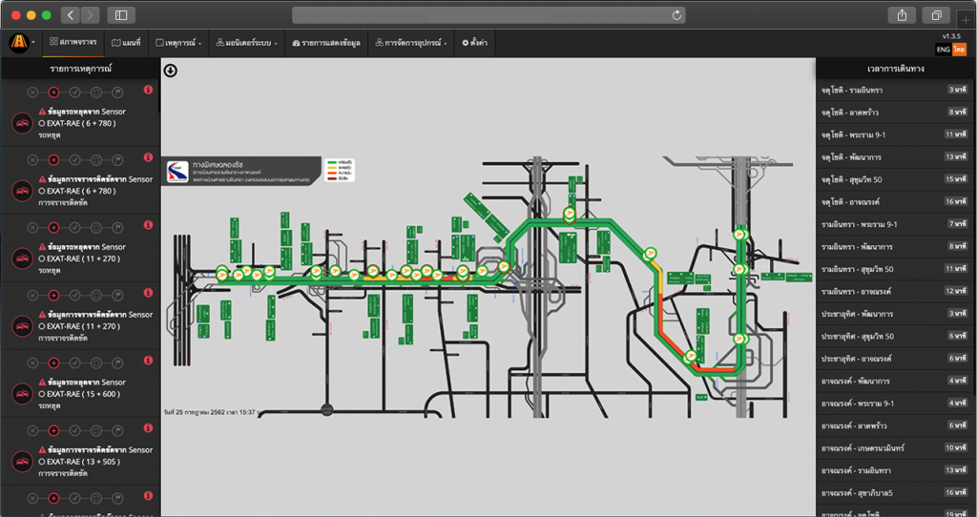Expand the มอนิเตอร์ระบบ menu
Viewport: 977px width, 517px height.
tap(247, 43)
